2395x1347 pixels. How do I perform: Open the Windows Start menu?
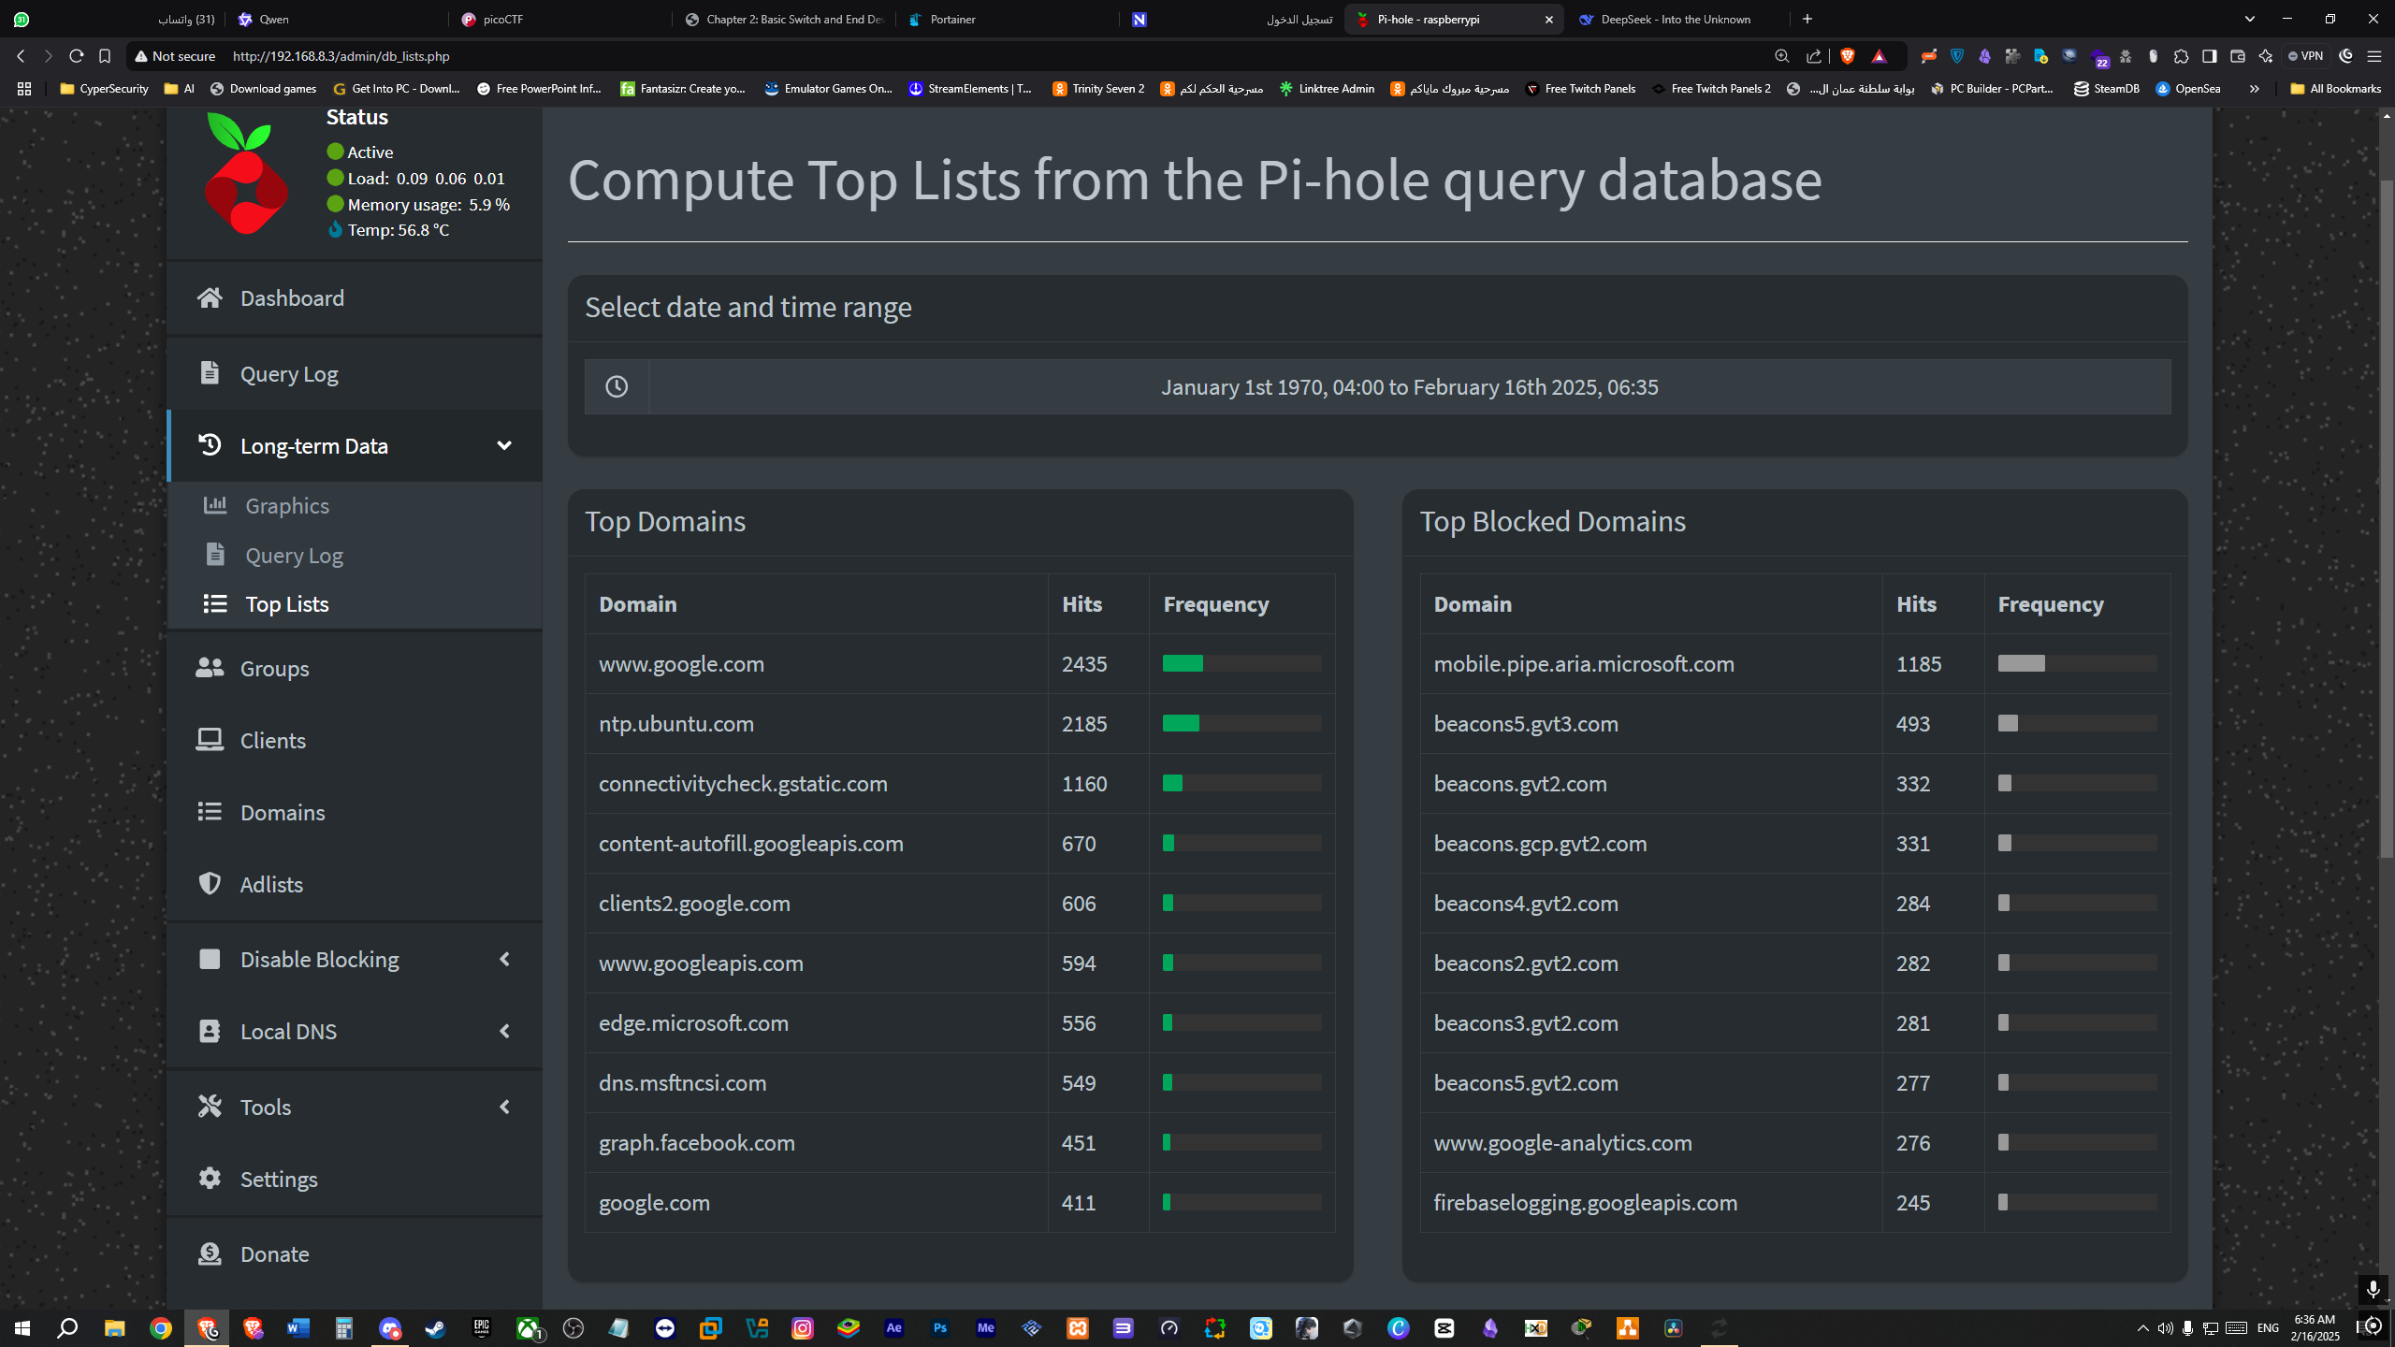[x=22, y=1327]
